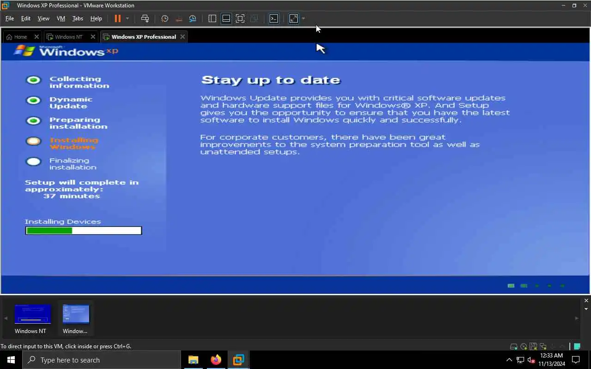
Task: Take a snapshot of this virtual machine
Action: [x=165, y=18]
